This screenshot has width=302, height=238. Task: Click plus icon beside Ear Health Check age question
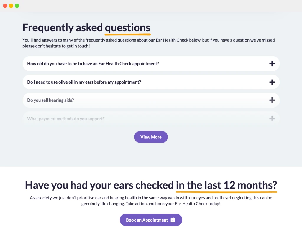coord(272,64)
